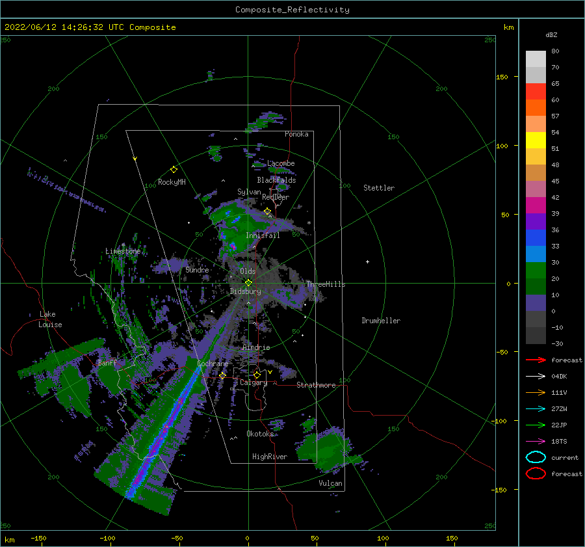This screenshot has width=585, height=547.
Task: Click the Composite_Reflectivity title
Action: [x=292, y=10]
